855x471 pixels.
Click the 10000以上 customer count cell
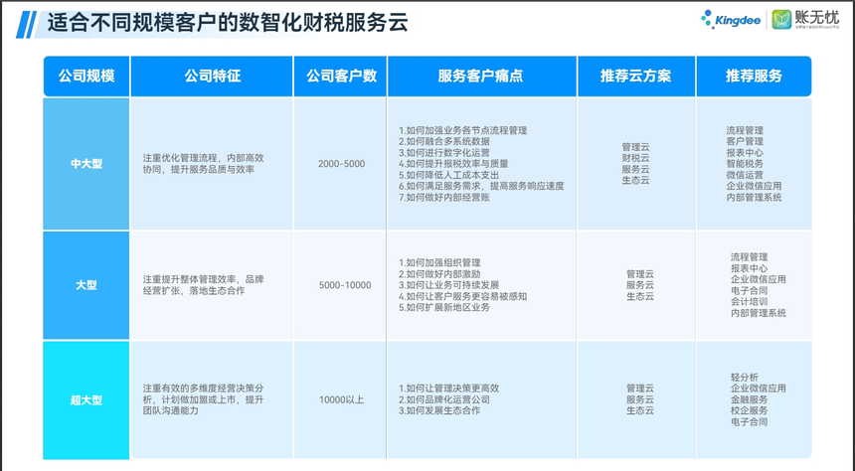coord(341,400)
